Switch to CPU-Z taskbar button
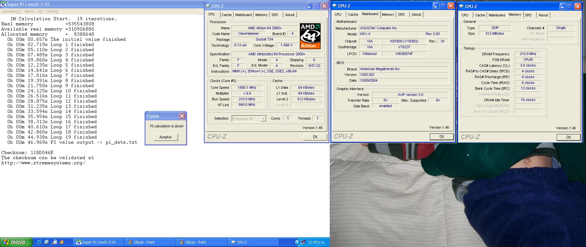 coord(253,242)
